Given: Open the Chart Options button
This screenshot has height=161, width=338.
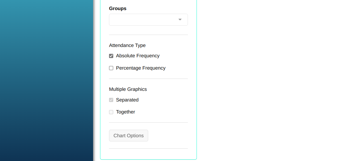Looking at the screenshot, I should point(129,136).
